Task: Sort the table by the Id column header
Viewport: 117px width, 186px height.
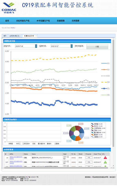Action: [x=7, y=154]
